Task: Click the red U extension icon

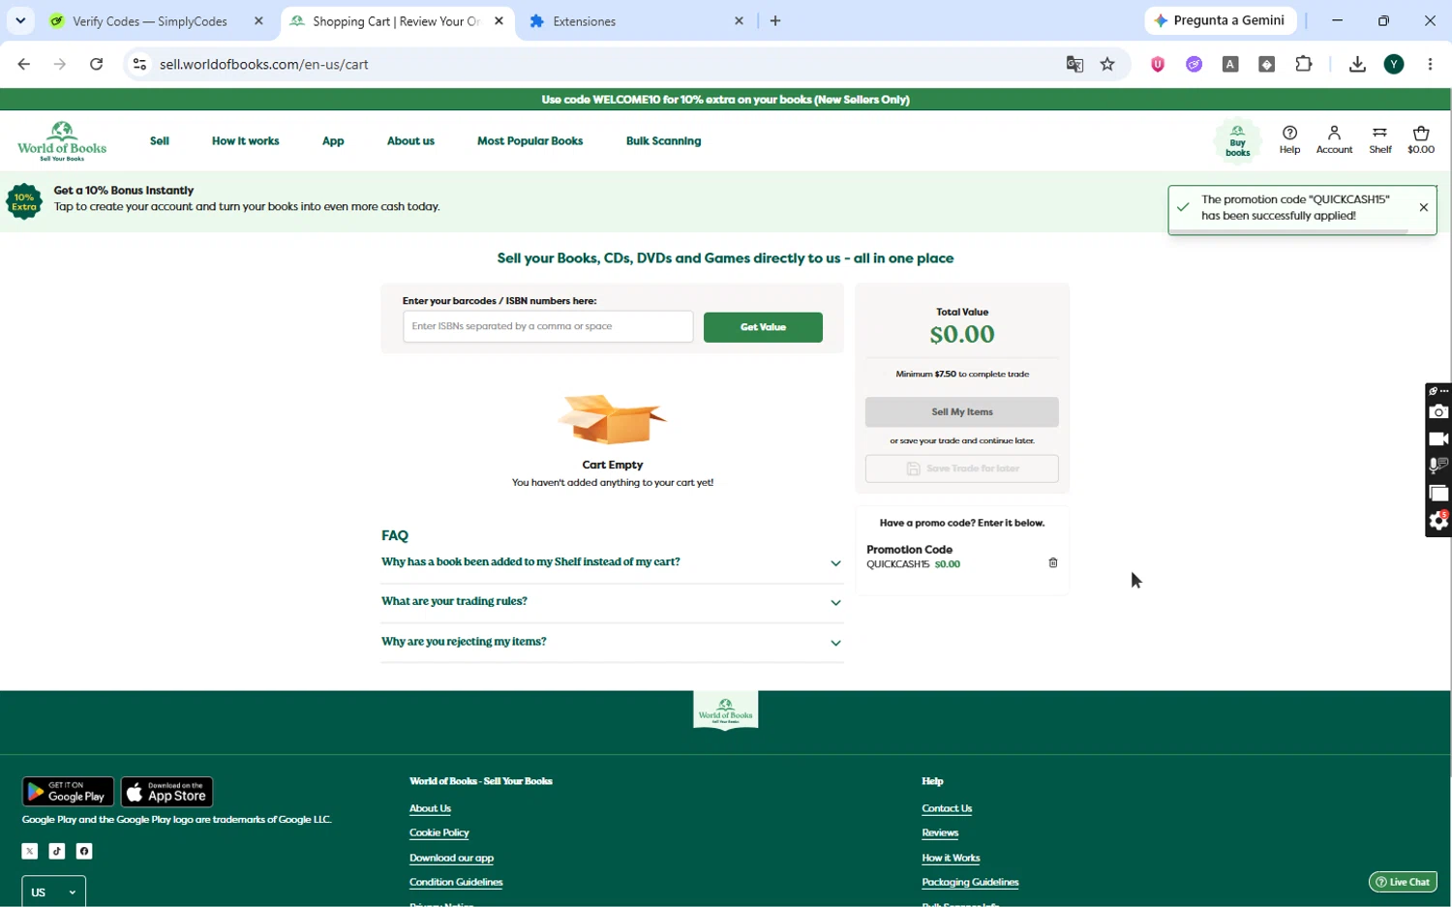Action: [x=1158, y=65]
